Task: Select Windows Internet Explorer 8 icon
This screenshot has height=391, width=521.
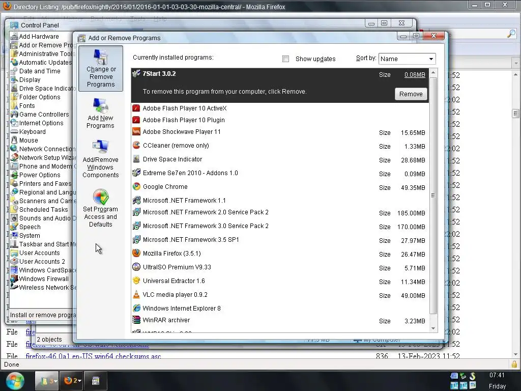Action: (136, 308)
